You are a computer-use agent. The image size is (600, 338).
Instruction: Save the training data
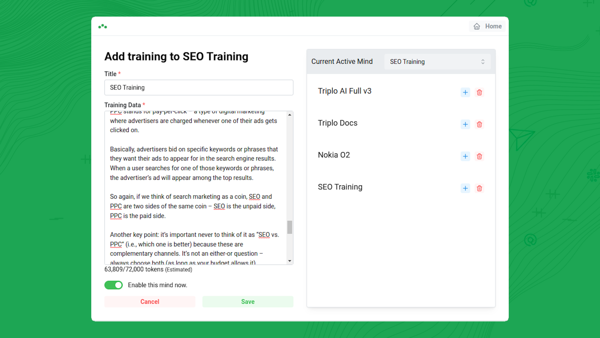(x=248, y=302)
